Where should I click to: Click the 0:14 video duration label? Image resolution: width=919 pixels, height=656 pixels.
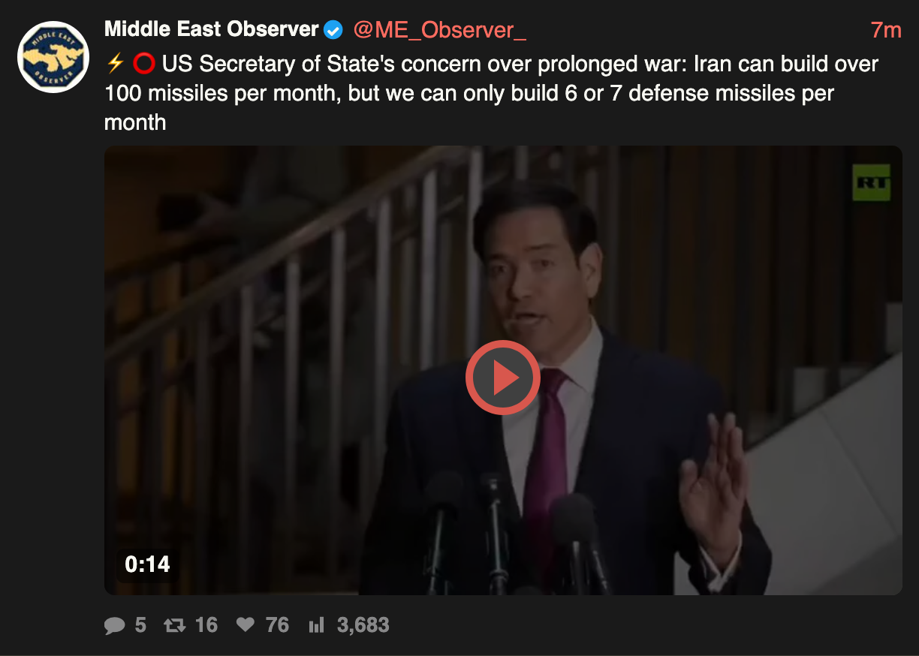click(x=147, y=564)
